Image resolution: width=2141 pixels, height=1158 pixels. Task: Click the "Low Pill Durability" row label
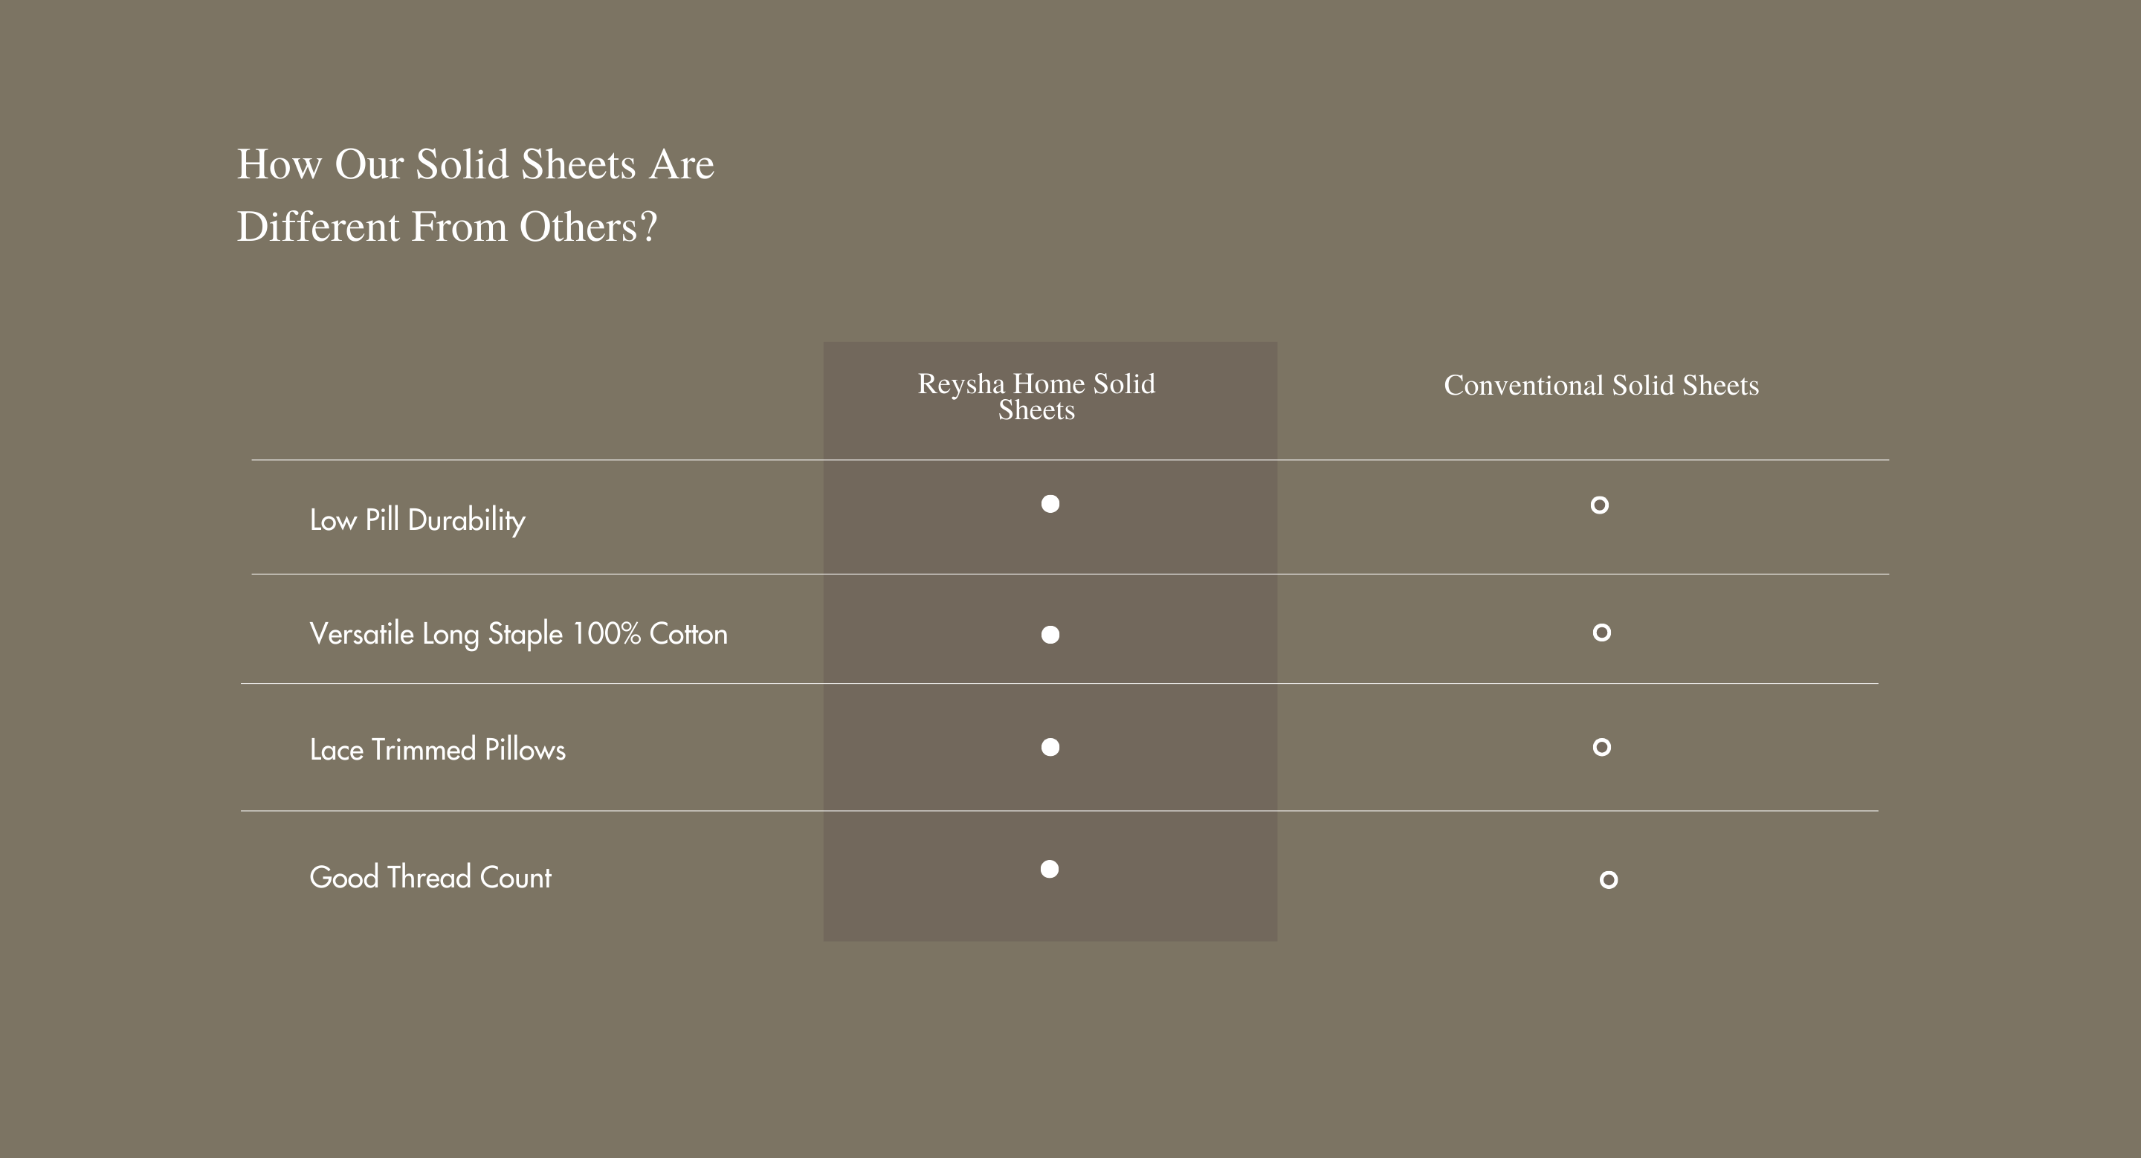coord(417,520)
